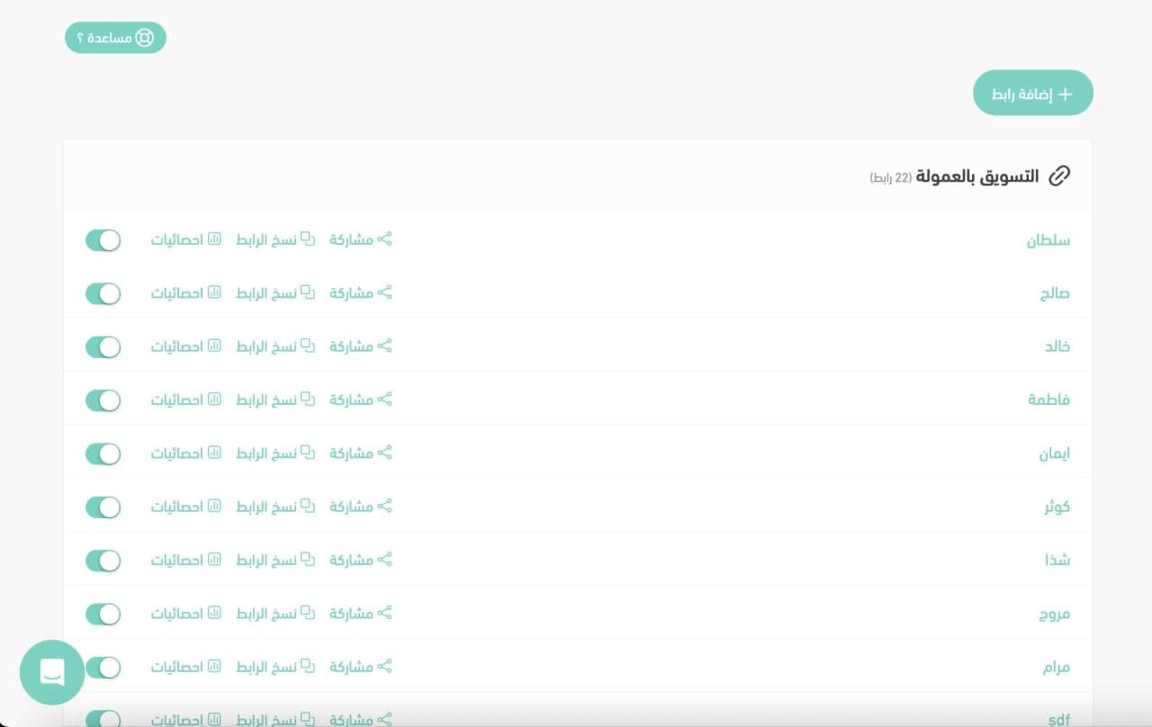
Task: Click statistics chart icon in خالد row
Action: (x=214, y=346)
